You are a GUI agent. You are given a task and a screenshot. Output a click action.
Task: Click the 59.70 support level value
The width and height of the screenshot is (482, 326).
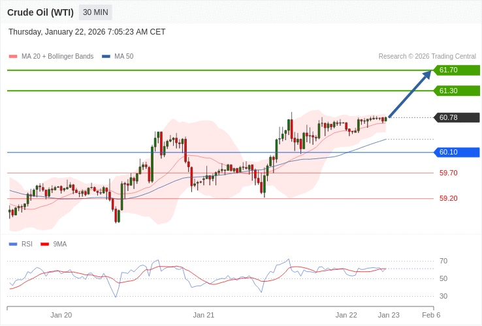point(449,173)
